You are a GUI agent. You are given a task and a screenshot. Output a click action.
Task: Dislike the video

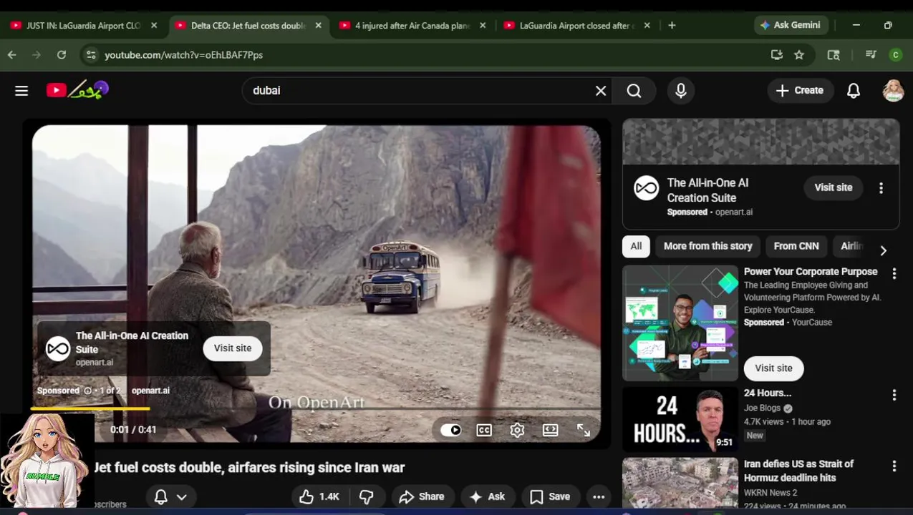point(367,496)
